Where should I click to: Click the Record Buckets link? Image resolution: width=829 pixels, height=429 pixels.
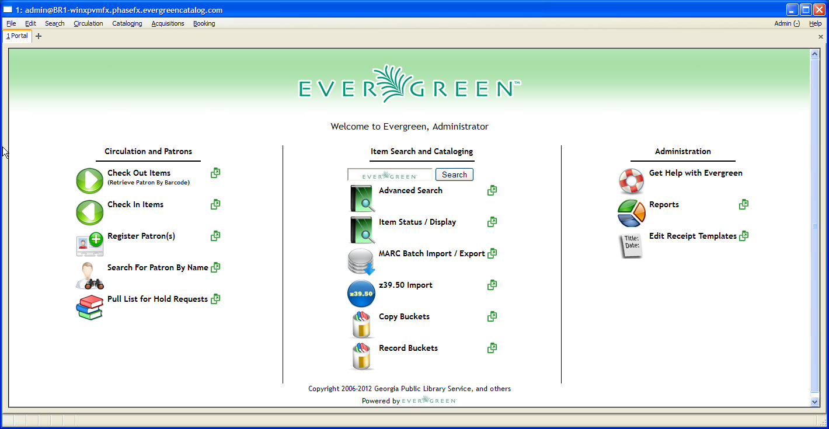pyautogui.click(x=408, y=348)
